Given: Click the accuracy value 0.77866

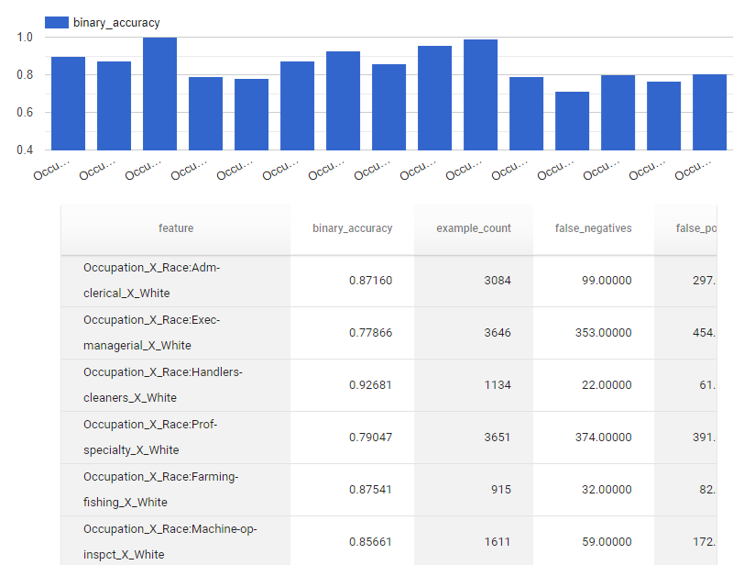Looking at the screenshot, I should pos(370,333).
